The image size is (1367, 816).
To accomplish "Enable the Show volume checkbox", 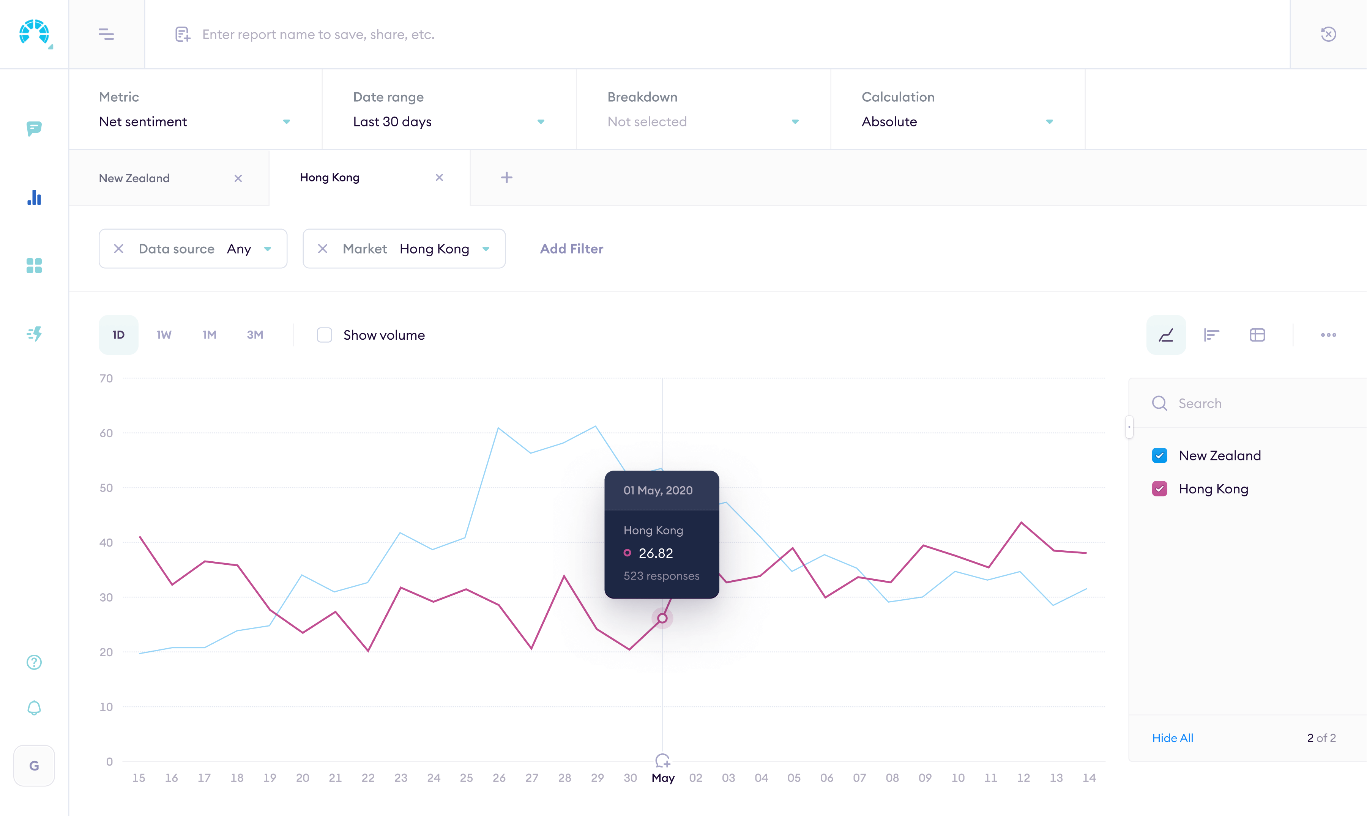I will 325,334.
